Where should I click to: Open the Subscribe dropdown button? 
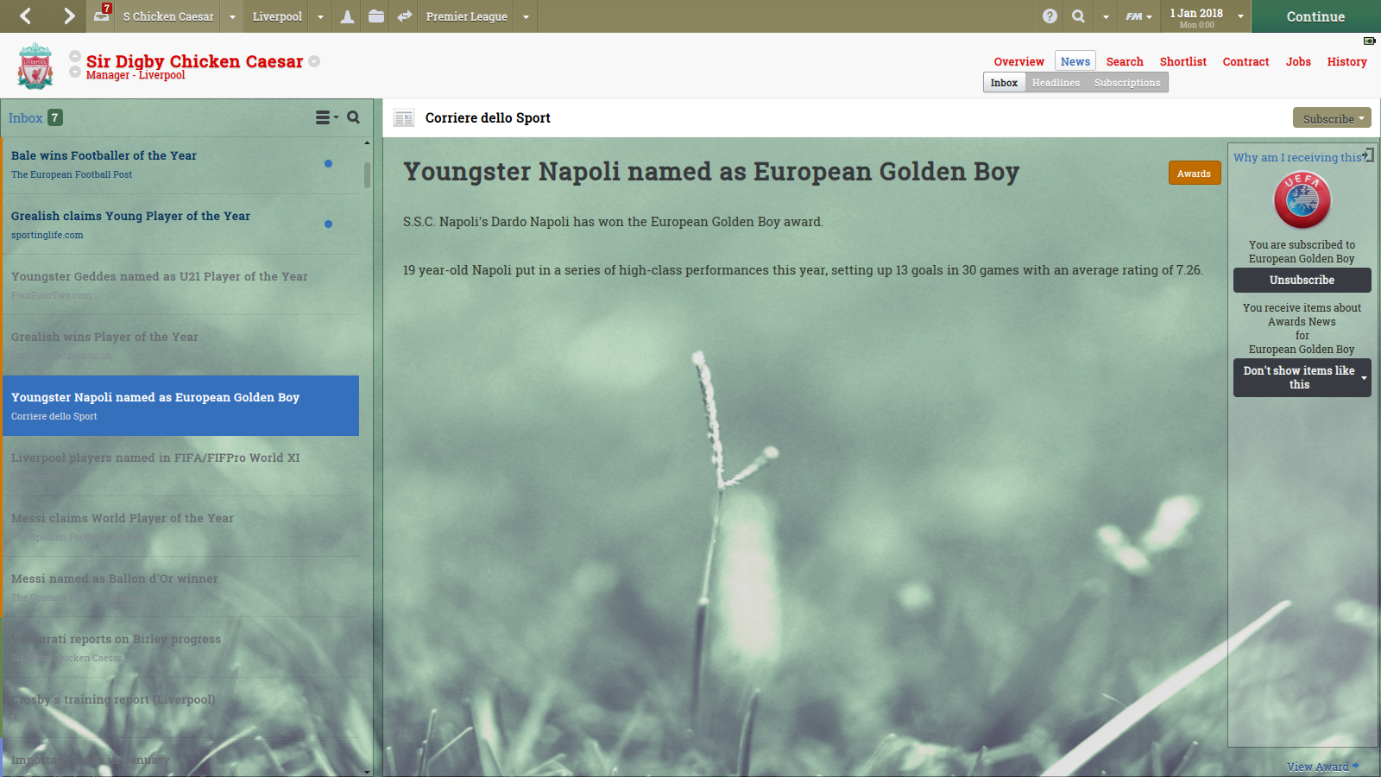(1332, 118)
